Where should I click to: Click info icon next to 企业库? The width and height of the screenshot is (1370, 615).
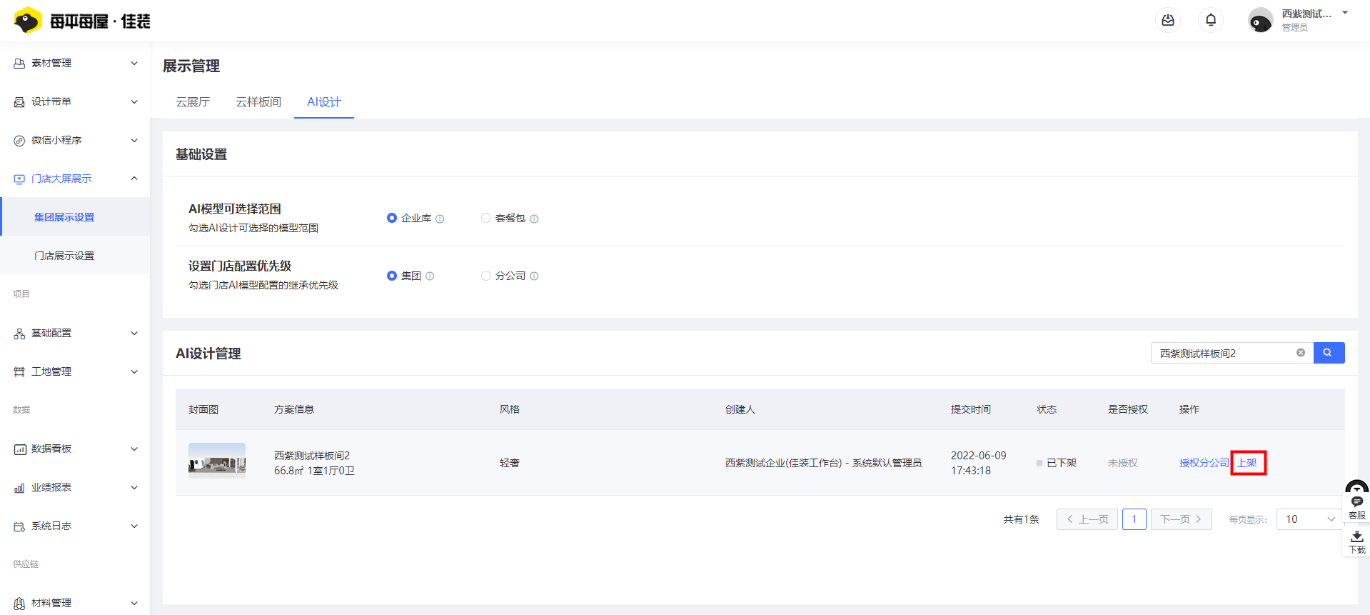tap(440, 219)
